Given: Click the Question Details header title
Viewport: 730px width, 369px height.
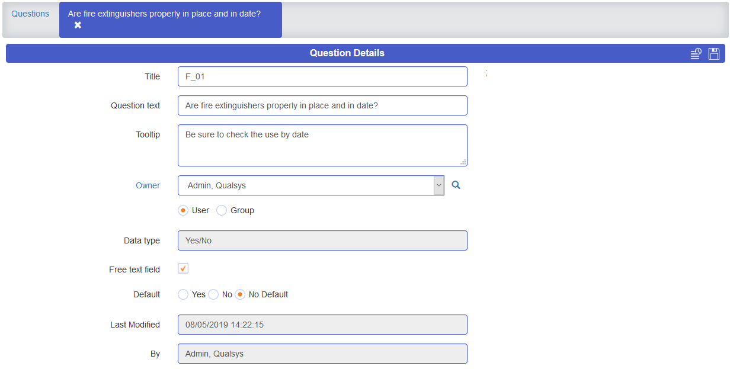Looking at the screenshot, I should tap(347, 53).
